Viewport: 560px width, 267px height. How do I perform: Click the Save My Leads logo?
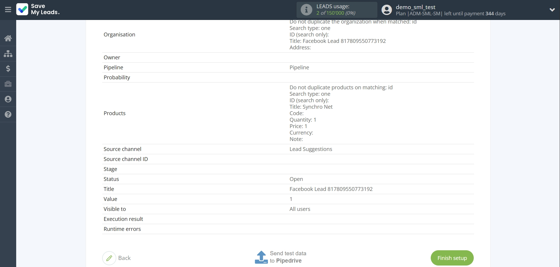click(x=38, y=10)
